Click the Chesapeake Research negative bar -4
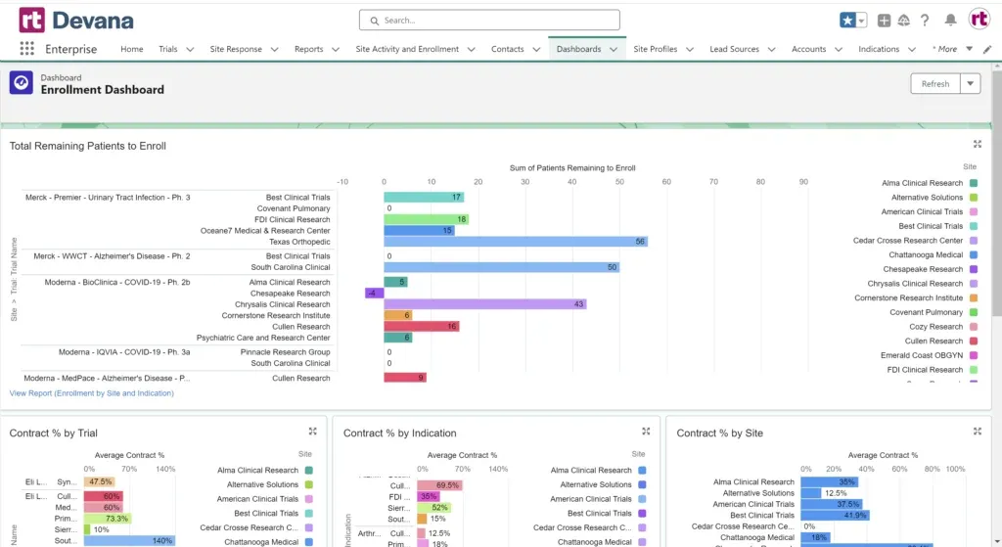 (x=375, y=294)
